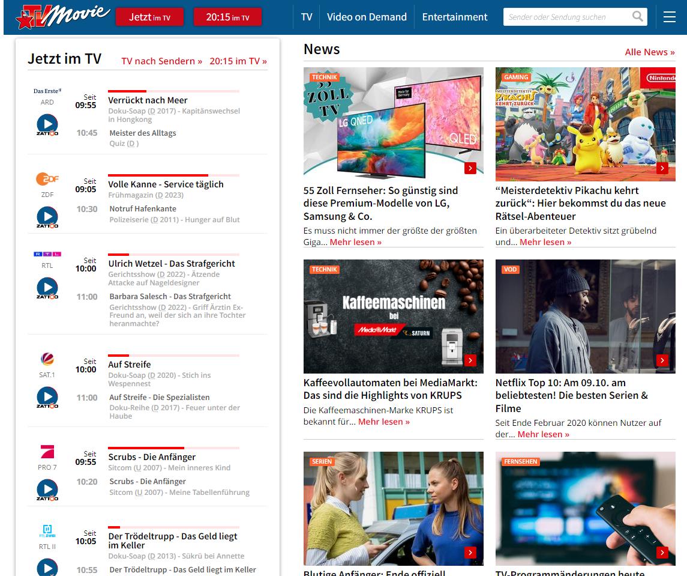The image size is (687, 576).
Task: Click SERIEN tag on Blutige Anfänger image
Action: tap(322, 461)
